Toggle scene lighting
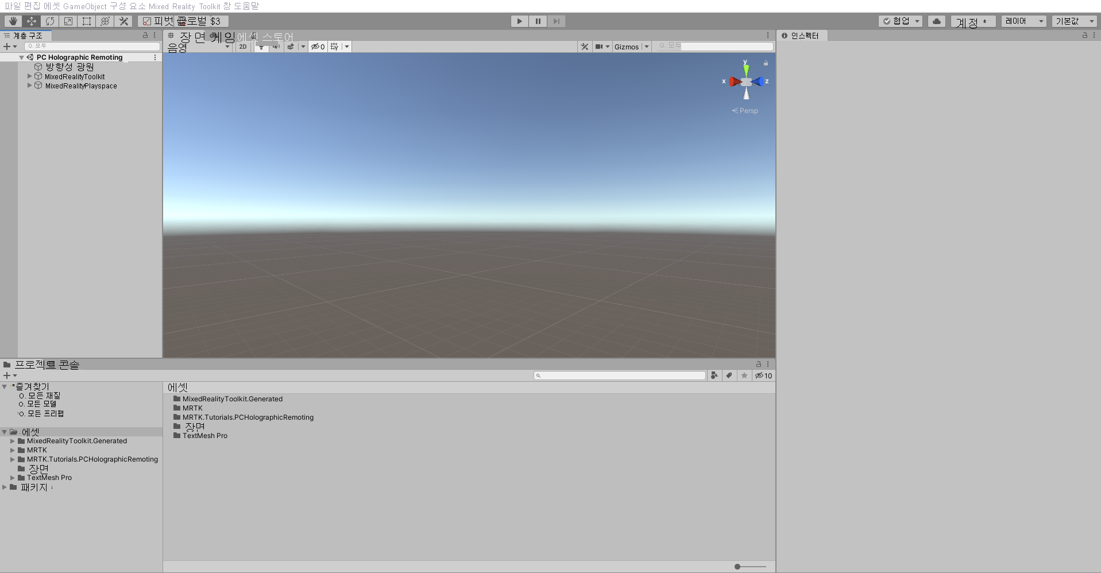Image resolution: width=1101 pixels, height=573 pixels. pos(261,47)
